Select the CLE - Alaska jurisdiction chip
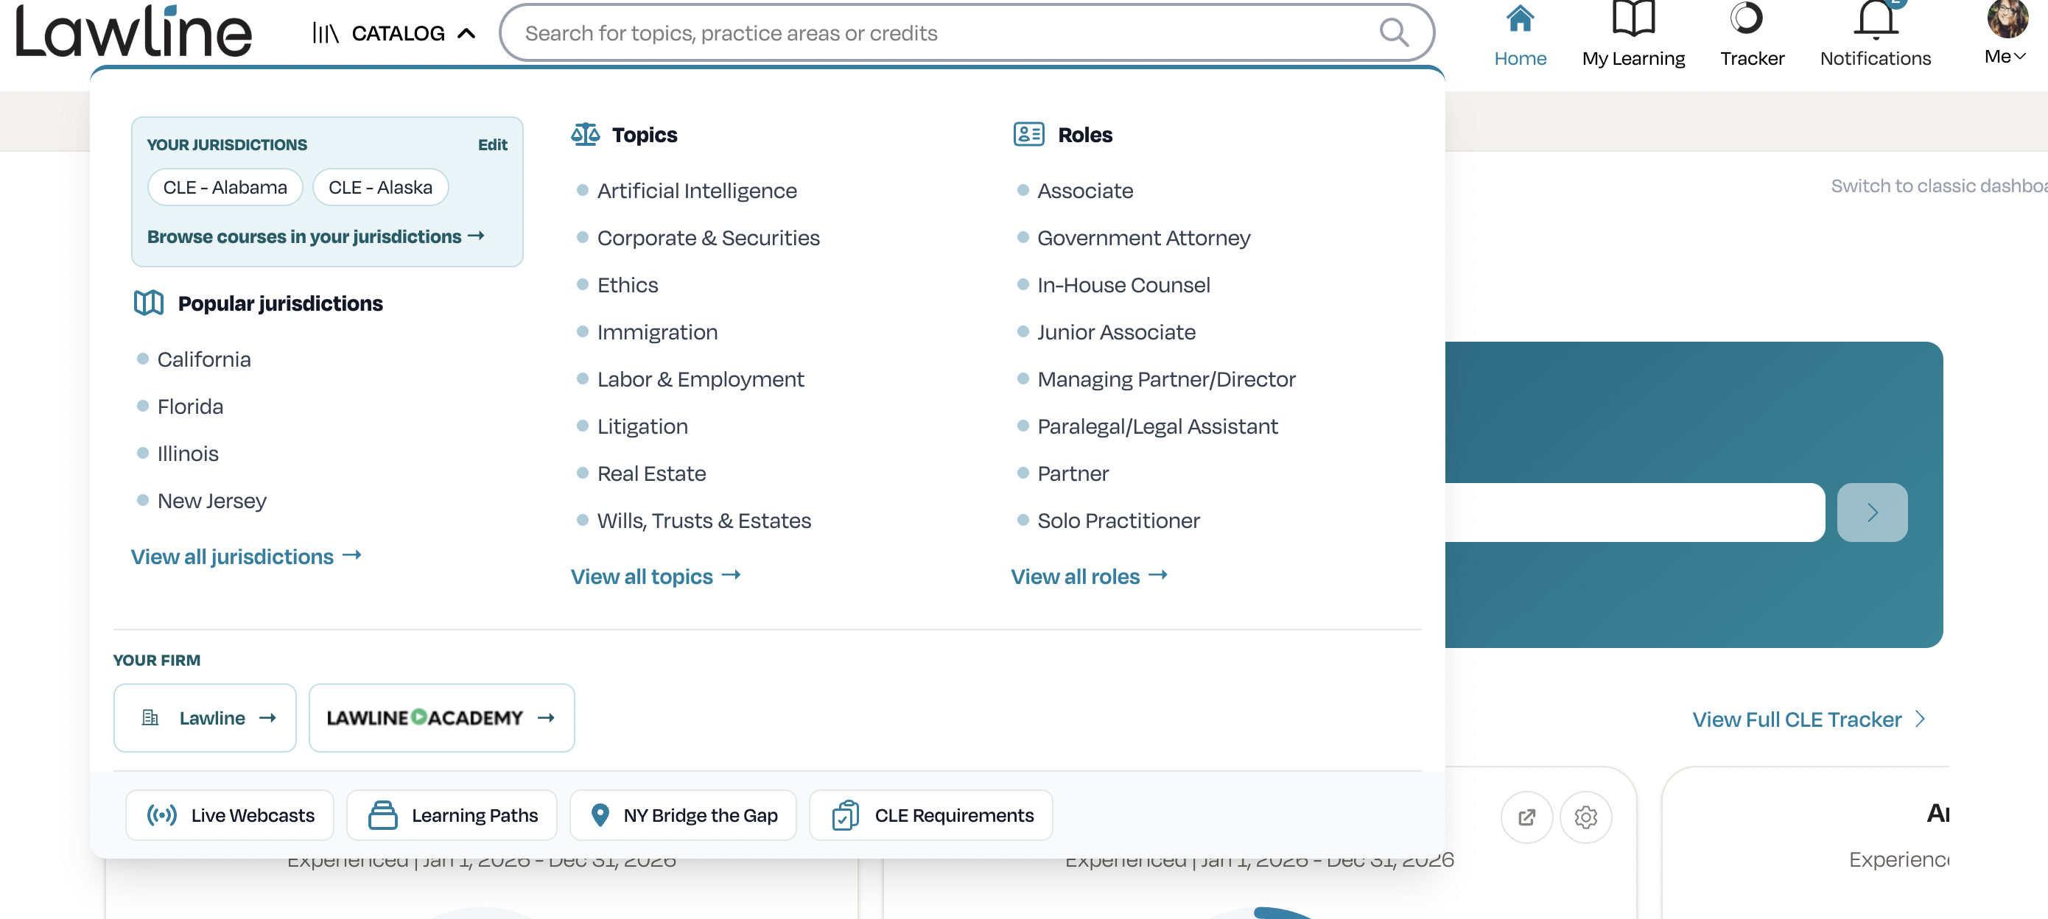Image resolution: width=2048 pixels, height=919 pixels. (x=380, y=188)
